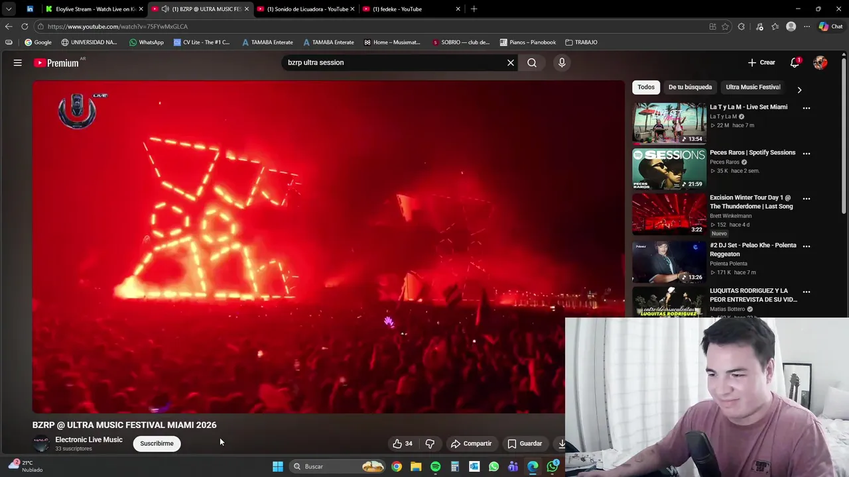849x477 pixels.
Task: Open Google Chrome from the taskbar
Action: coord(397,466)
